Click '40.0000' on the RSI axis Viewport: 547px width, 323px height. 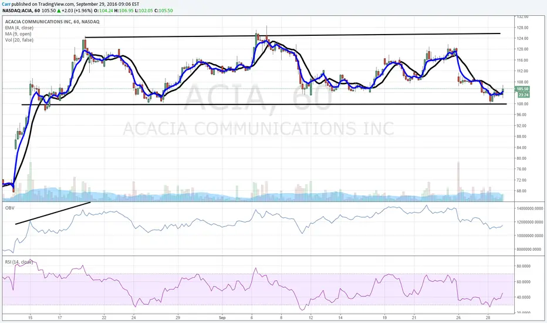click(524, 298)
